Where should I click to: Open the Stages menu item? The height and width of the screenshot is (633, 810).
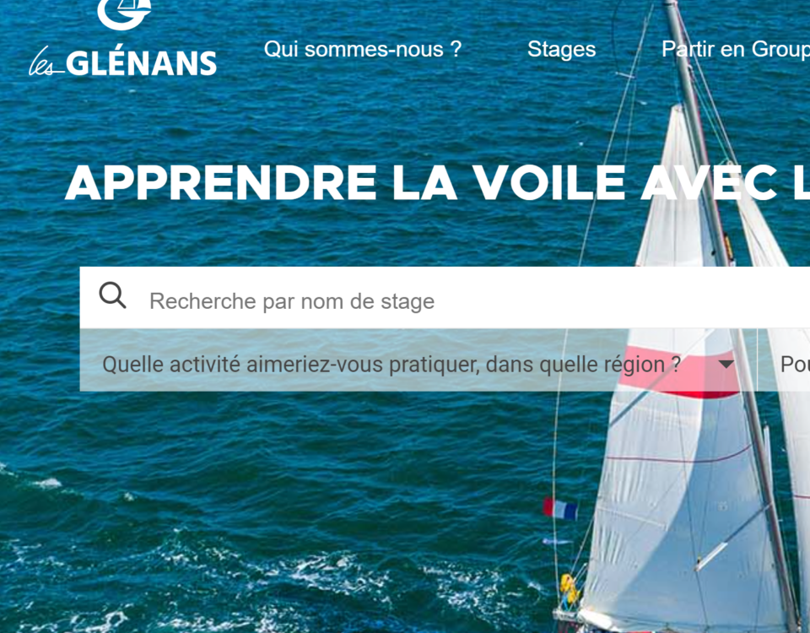pyautogui.click(x=562, y=50)
